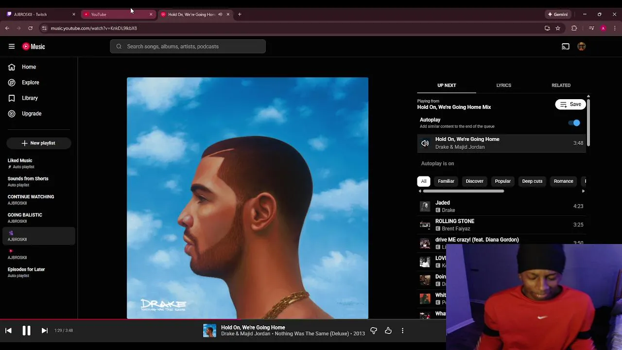Screen dimensions: 622x350
Task: Save the queue to a playlist
Action: (x=570, y=105)
